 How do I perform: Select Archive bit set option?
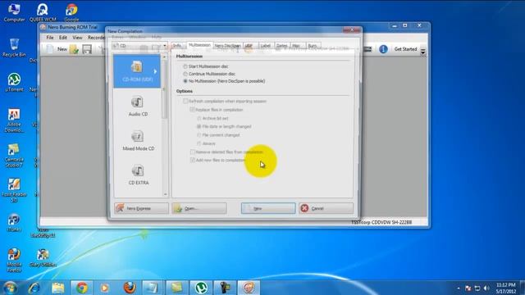point(199,118)
